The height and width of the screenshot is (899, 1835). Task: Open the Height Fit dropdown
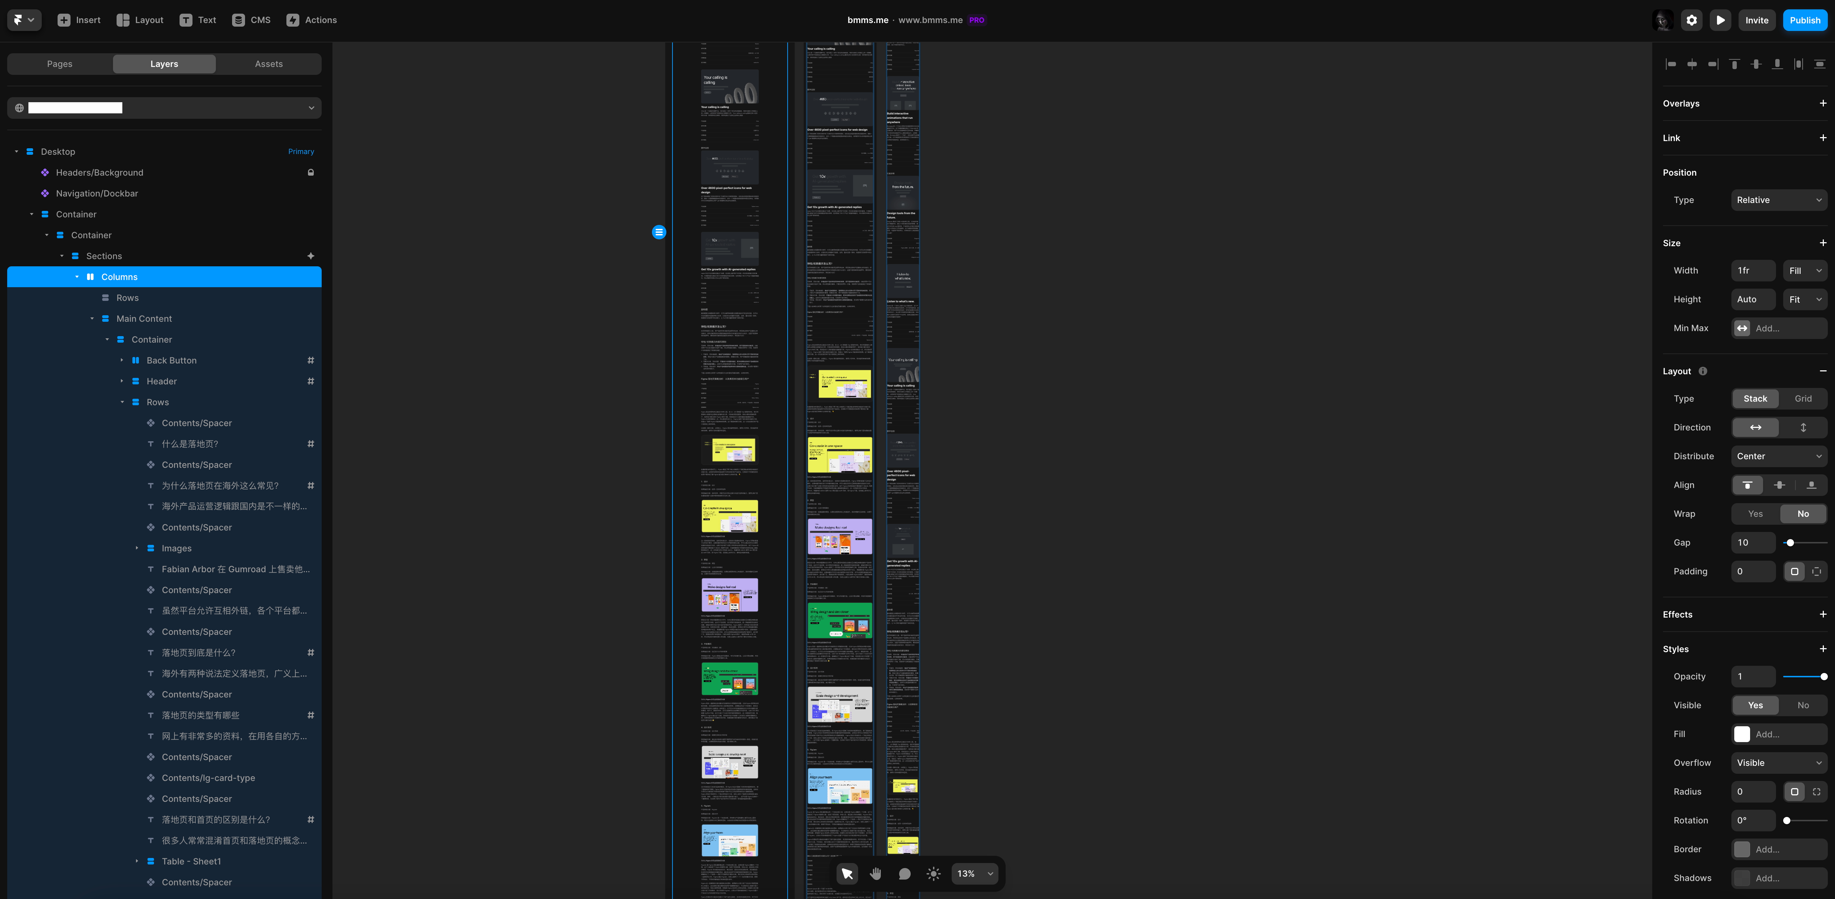(1805, 299)
